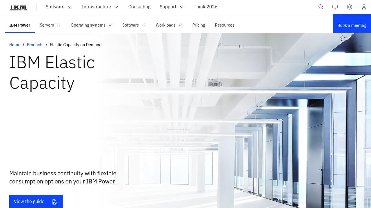Expand Software dropdown in IBM Power bar
The height and width of the screenshot is (208, 371).
pyautogui.click(x=134, y=25)
